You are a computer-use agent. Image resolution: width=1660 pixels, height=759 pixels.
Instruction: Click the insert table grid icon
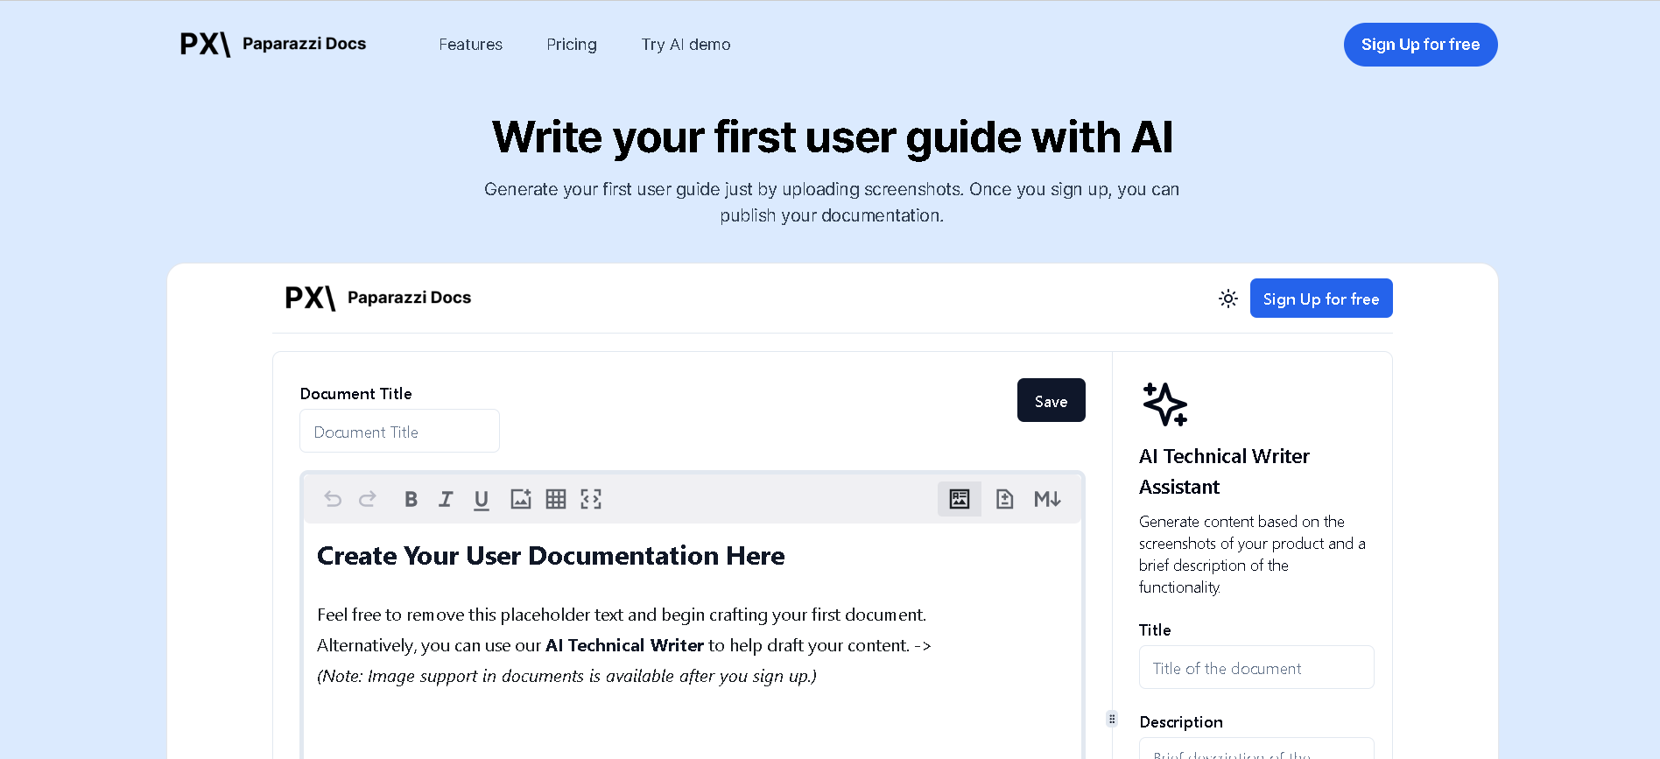(x=556, y=499)
